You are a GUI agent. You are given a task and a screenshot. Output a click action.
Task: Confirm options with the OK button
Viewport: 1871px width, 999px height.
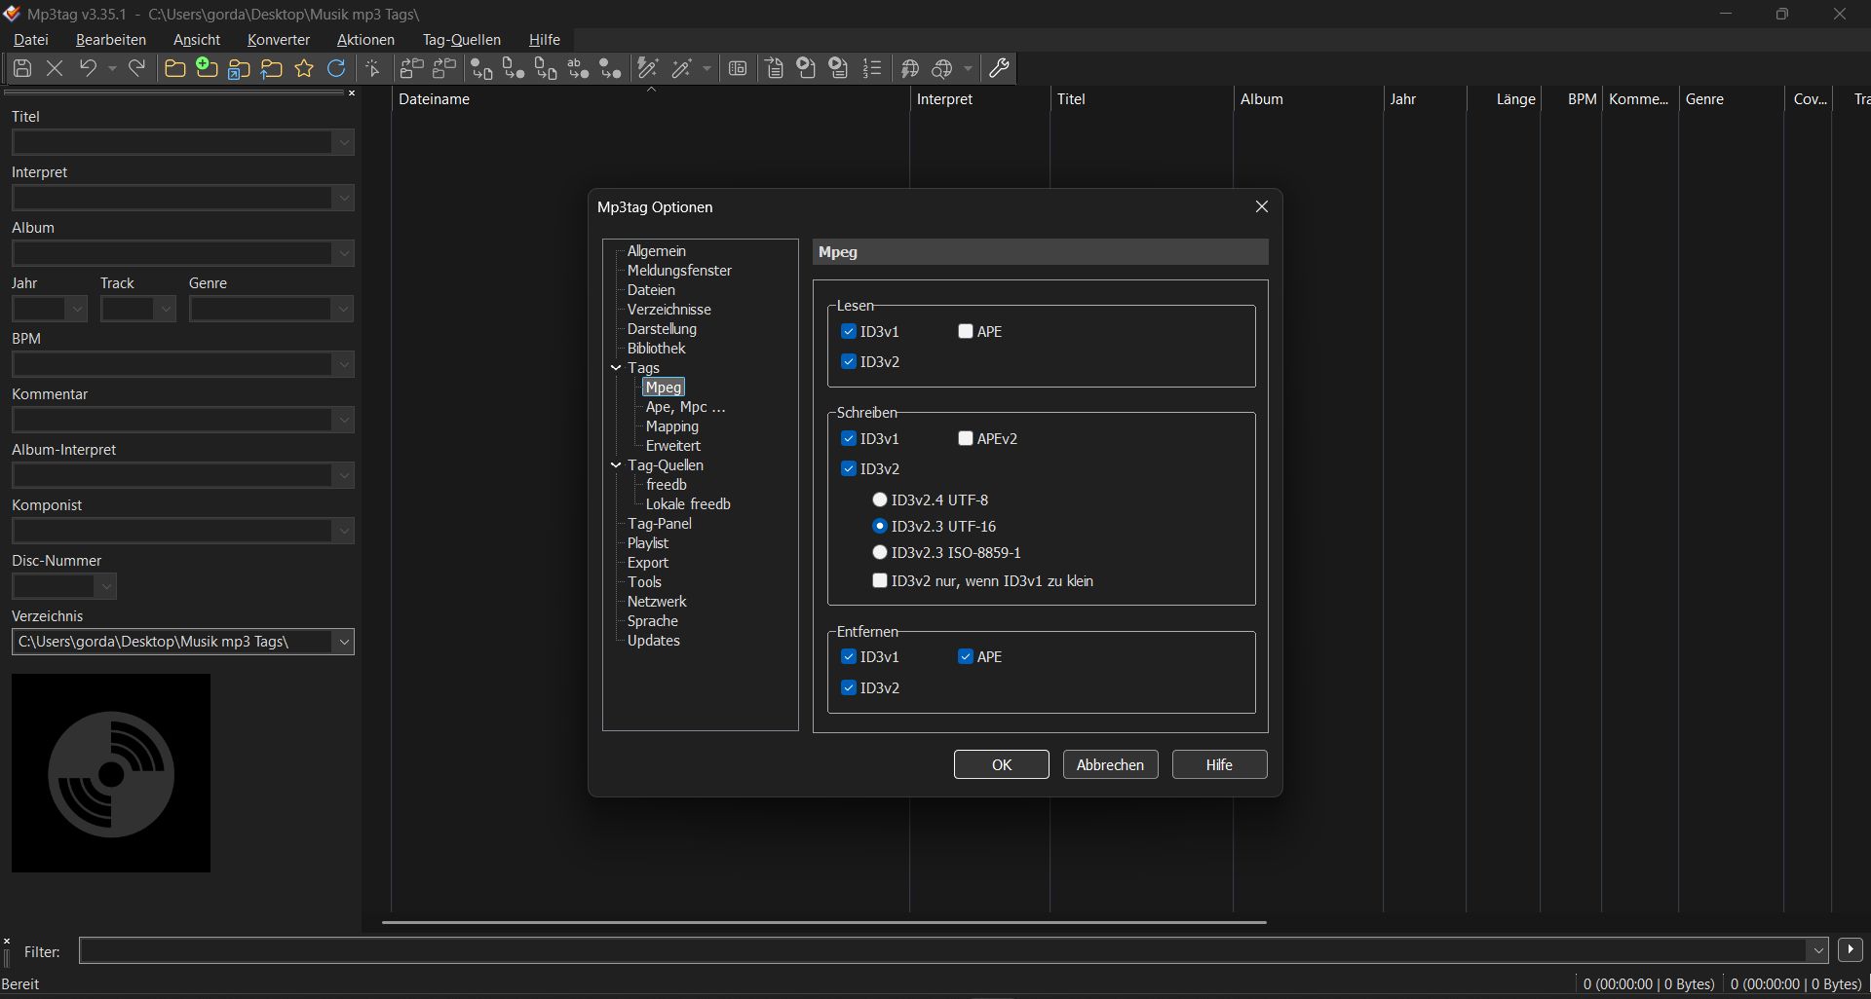click(1002, 765)
